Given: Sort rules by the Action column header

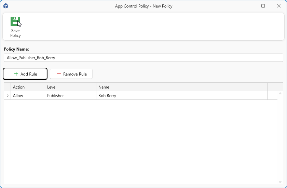Looking at the screenshot, I should (28, 87).
